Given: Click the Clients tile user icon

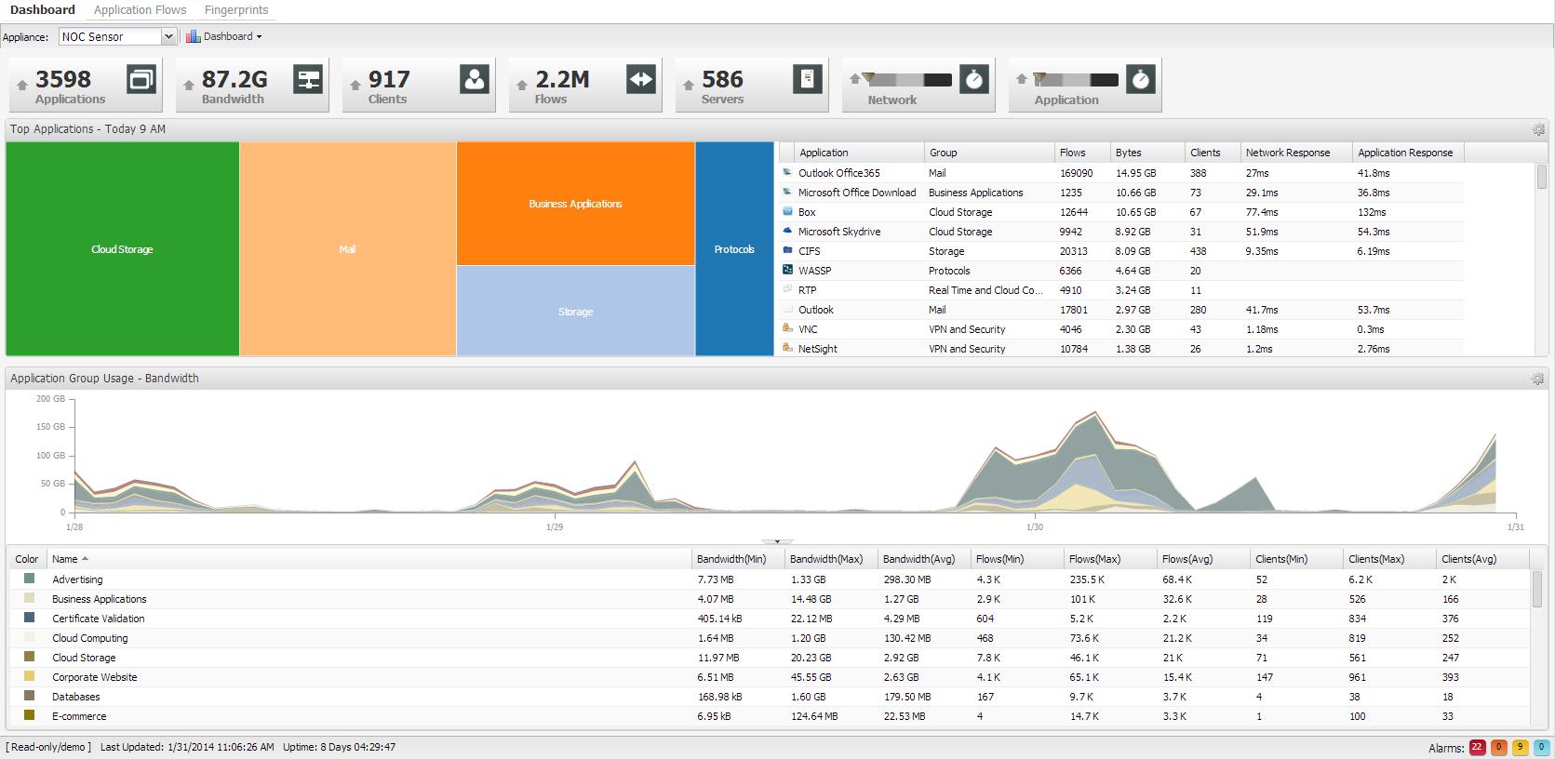Looking at the screenshot, I should (x=475, y=80).
